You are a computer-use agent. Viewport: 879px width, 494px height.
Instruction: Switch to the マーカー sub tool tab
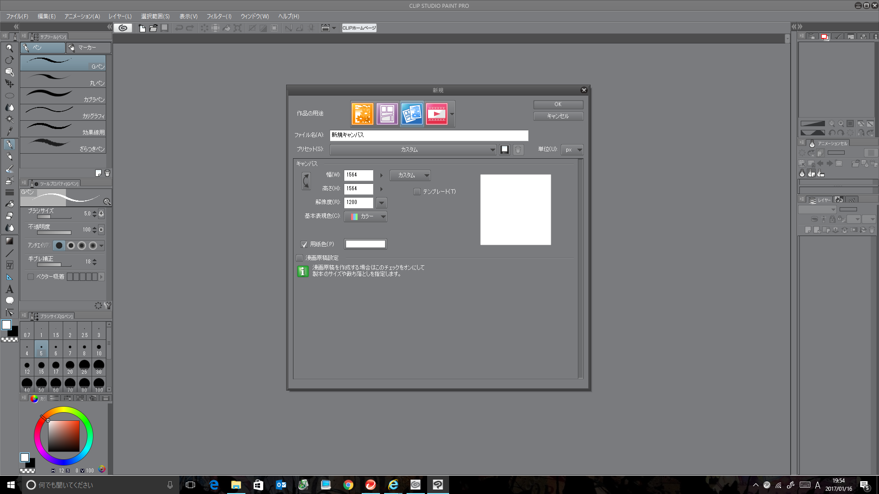pos(87,48)
